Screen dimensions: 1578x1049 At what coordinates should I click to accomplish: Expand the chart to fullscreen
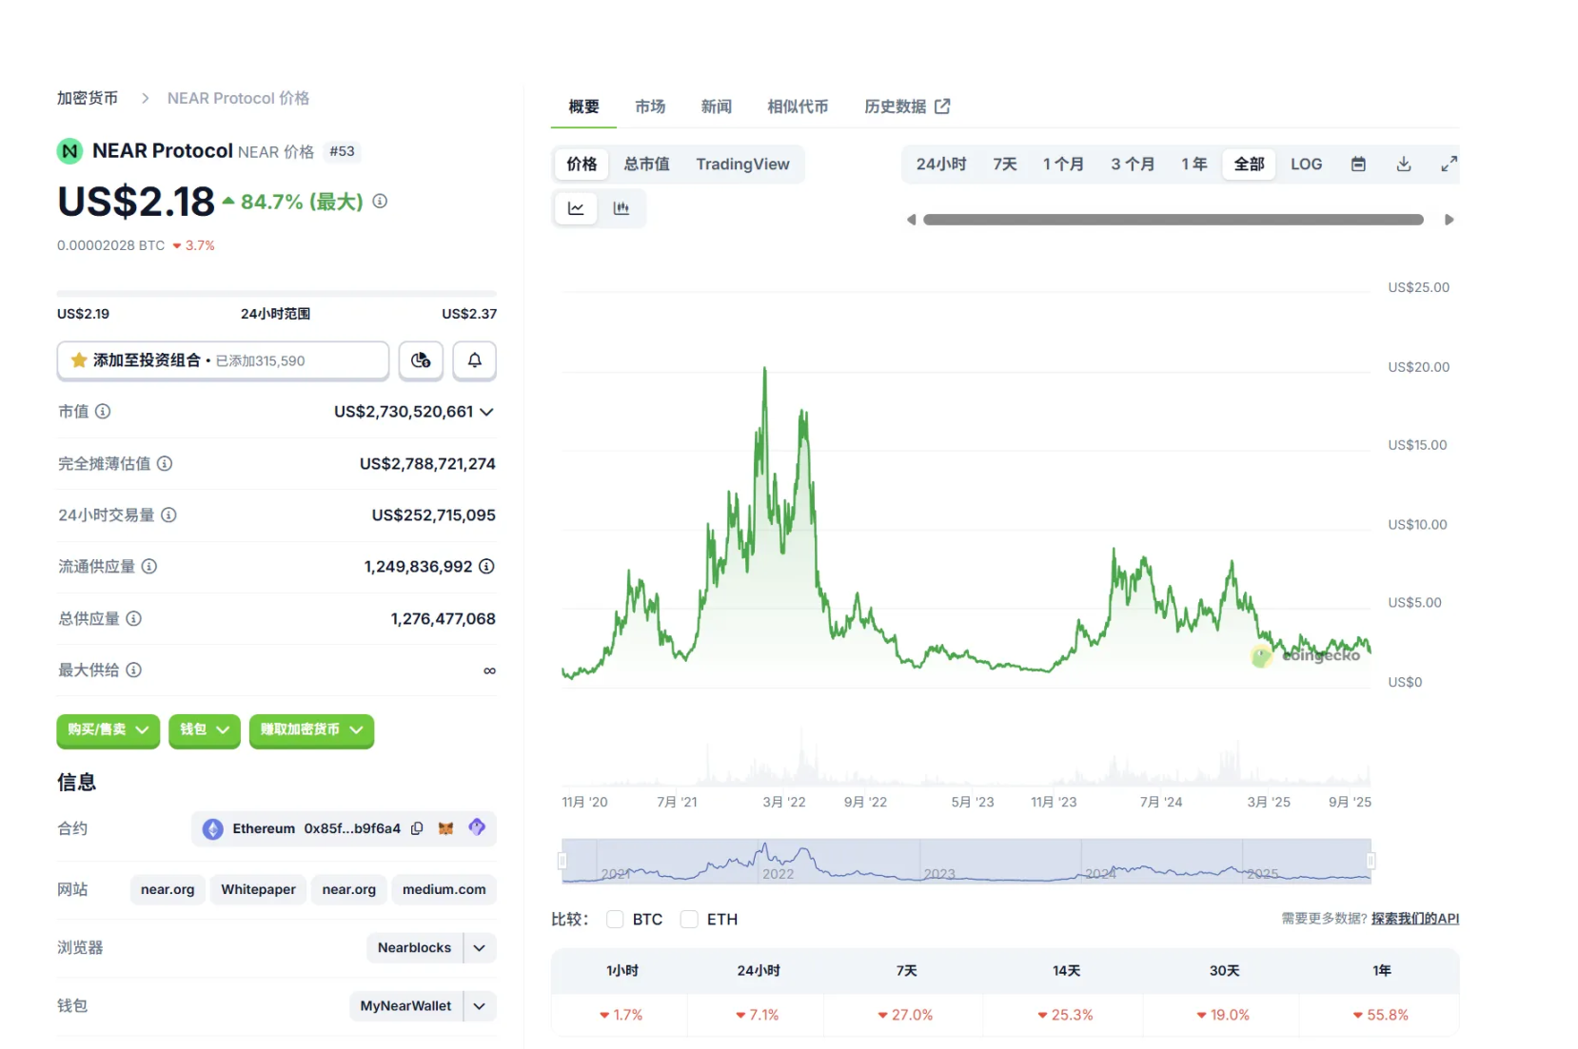pos(1449,164)
